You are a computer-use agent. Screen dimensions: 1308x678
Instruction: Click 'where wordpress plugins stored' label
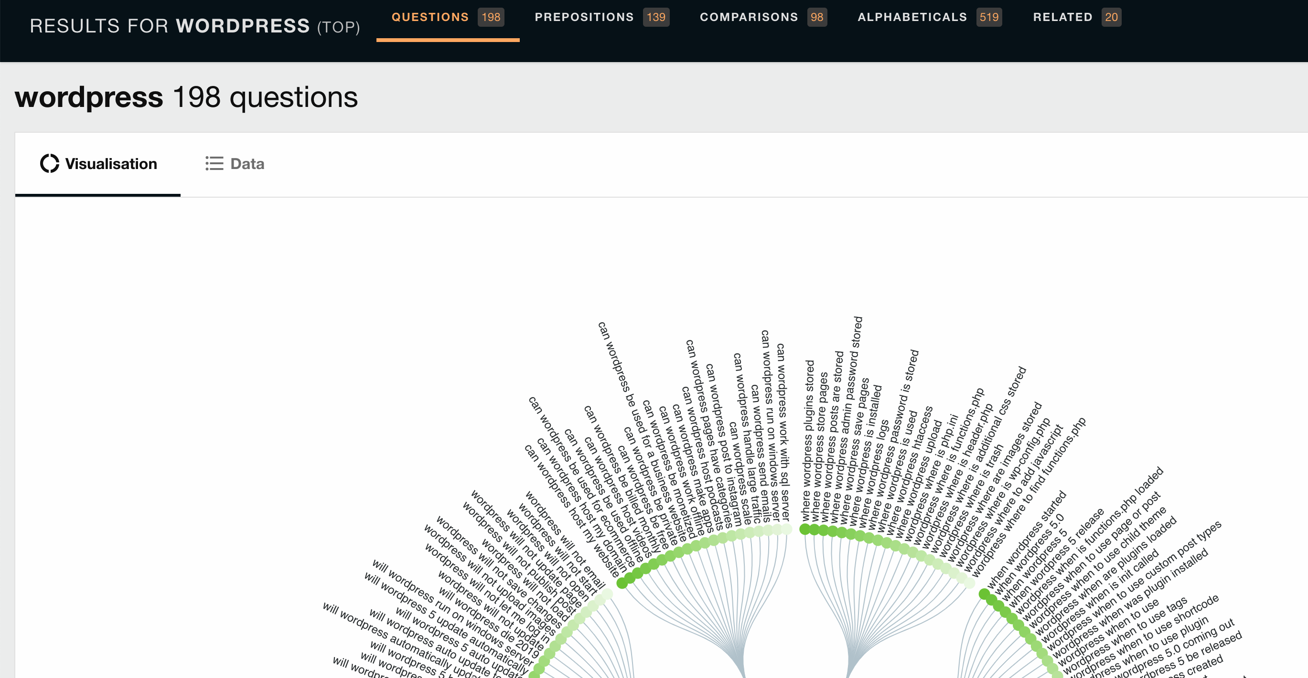[x=807, y=441]
